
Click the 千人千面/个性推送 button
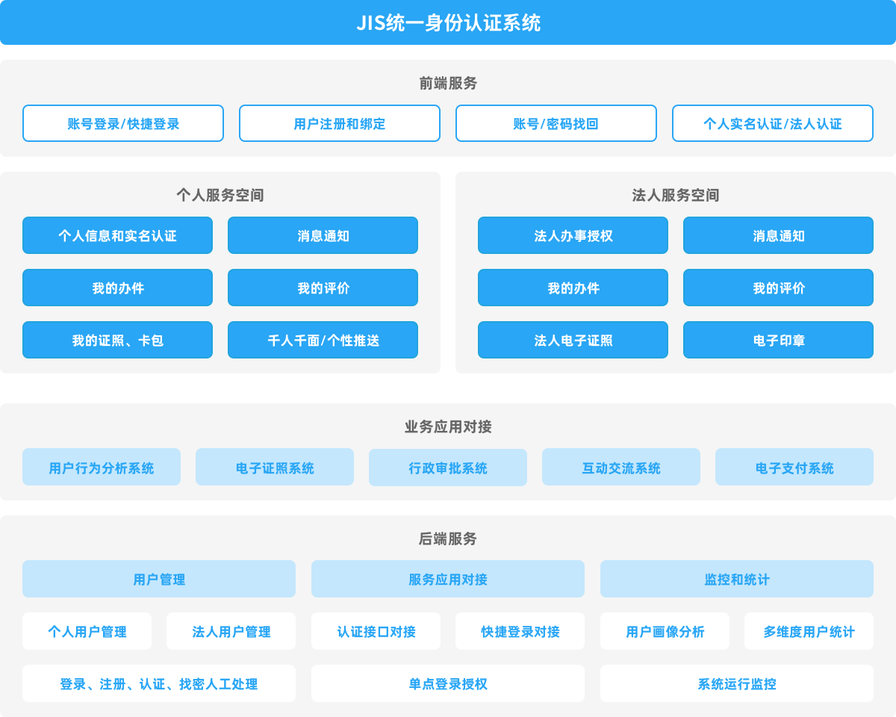pos(323,340)
